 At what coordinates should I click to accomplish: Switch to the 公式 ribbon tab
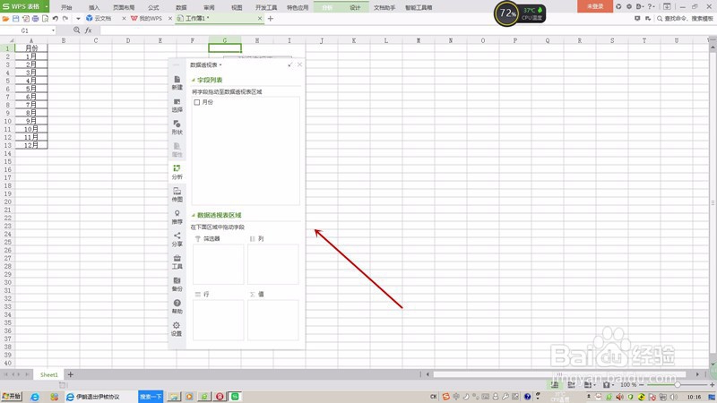(153, 7)
